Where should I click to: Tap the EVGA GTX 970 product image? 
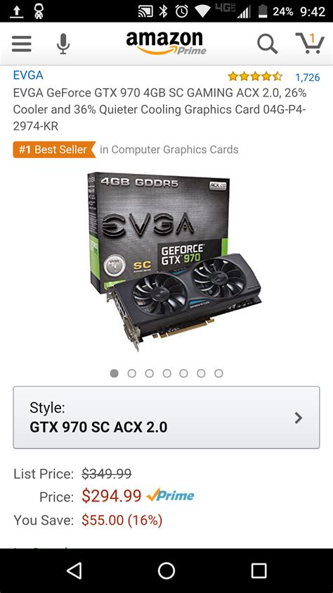174,261
